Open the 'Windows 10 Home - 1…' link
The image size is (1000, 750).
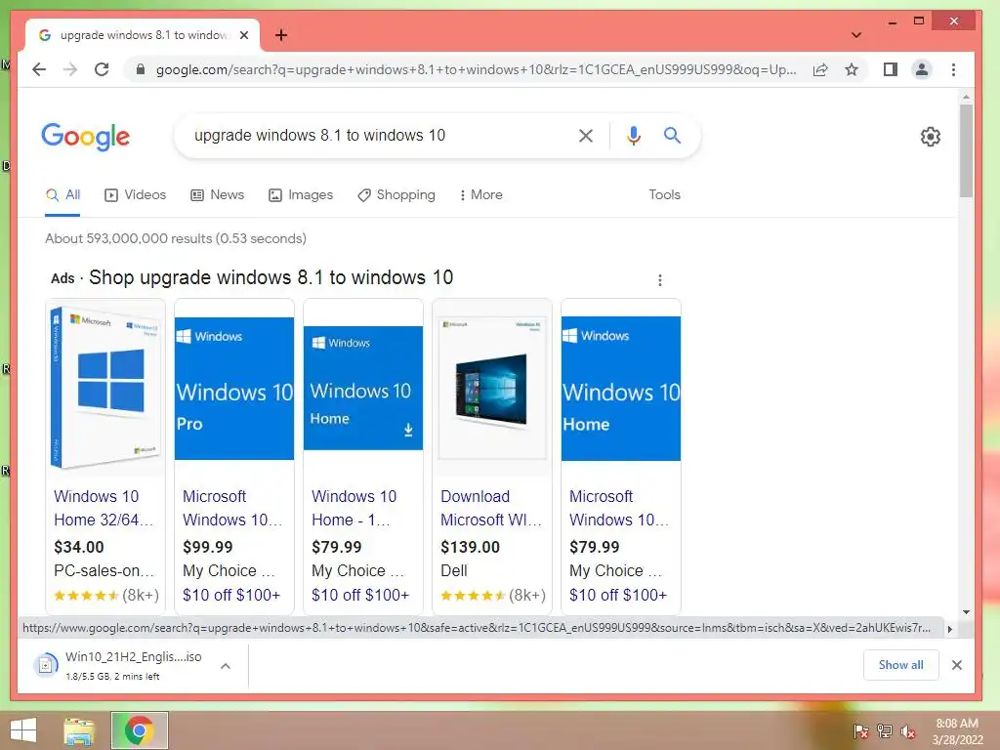pos(354,508)
